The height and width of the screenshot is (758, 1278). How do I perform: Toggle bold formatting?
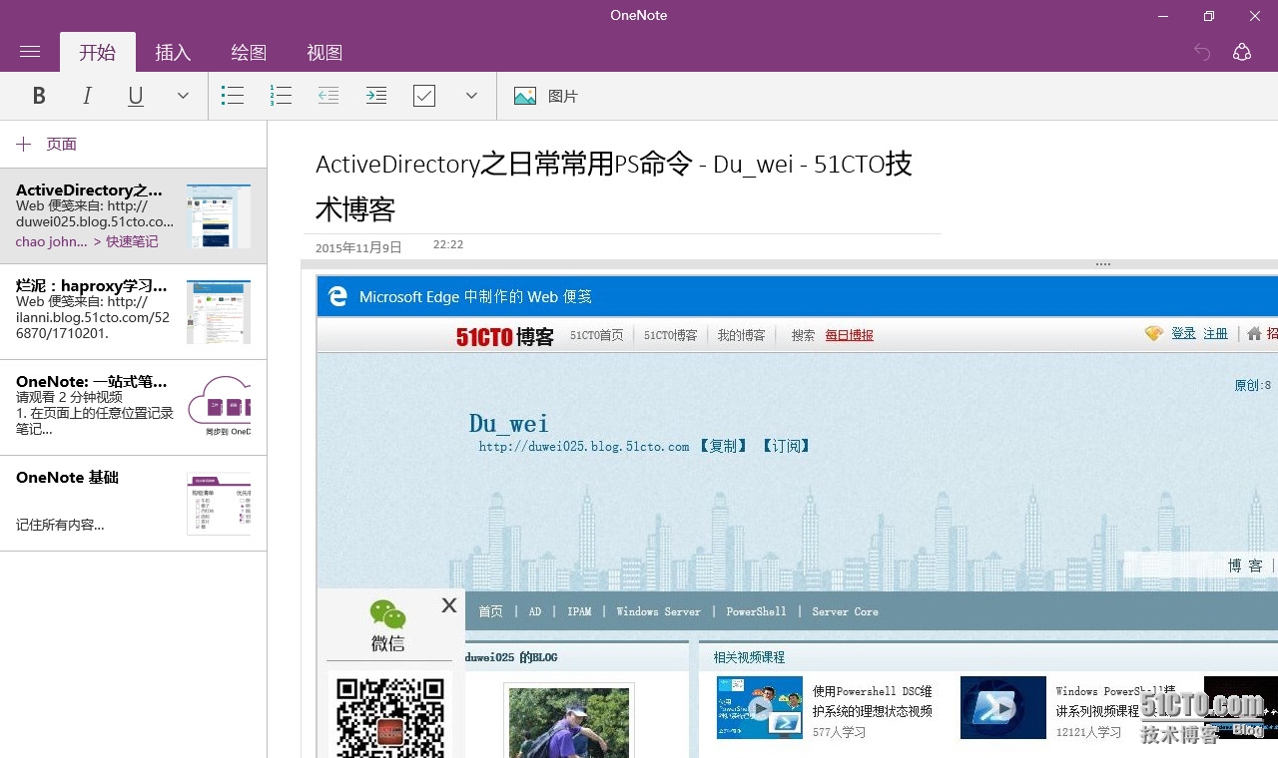pos(39,96)
